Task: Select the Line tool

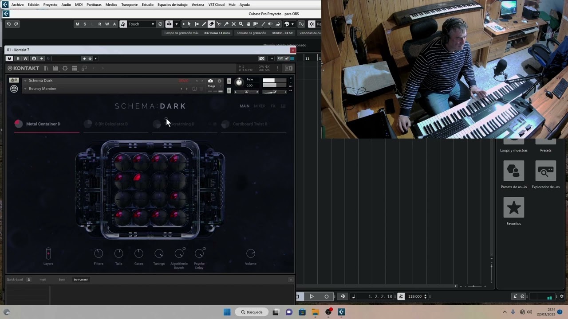Action: [263, 24]
